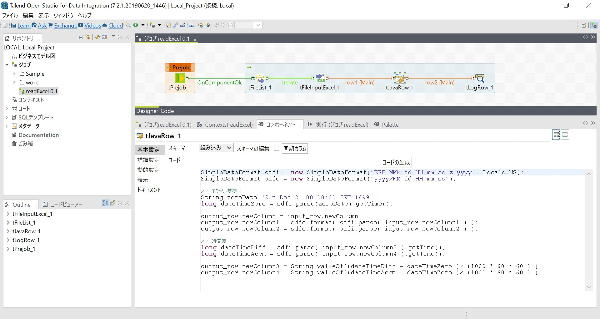
Task: Open the ファイル menu
Action: [10, 15]
